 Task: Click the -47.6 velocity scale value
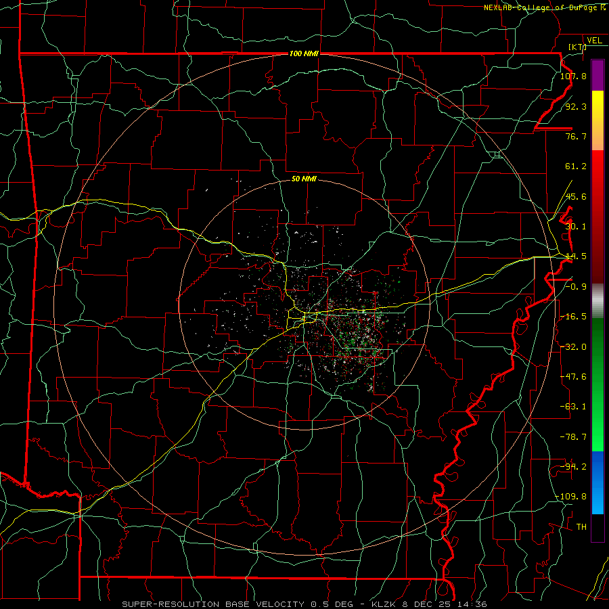(x=573, y=377)
